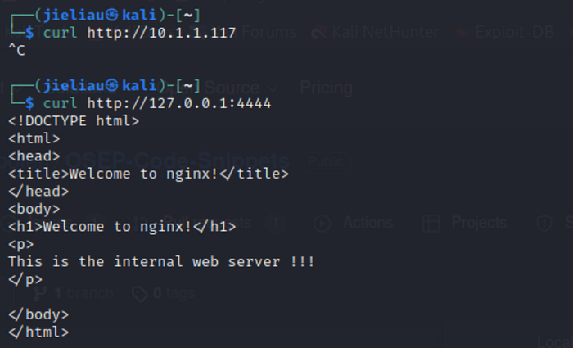This screenshot has width=573, height=348.
Task: Expand the Open Source dropdown chevron
Action: click(x=273, y=88)
